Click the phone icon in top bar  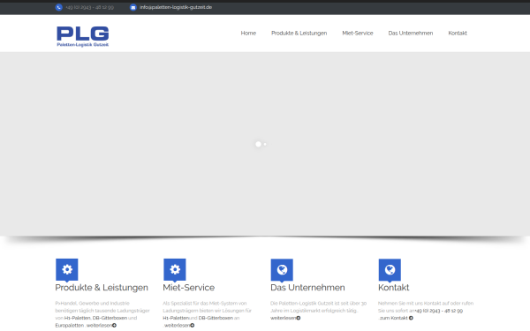point(59,7)
